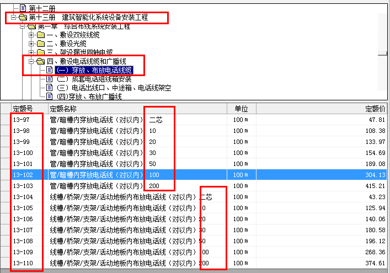Click the 单位 column header
This screenshot has width=390, height=273.
(242, 109)
